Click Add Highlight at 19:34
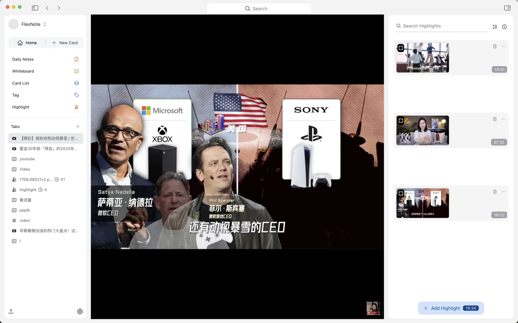518x323 pixels. point(451,308)
